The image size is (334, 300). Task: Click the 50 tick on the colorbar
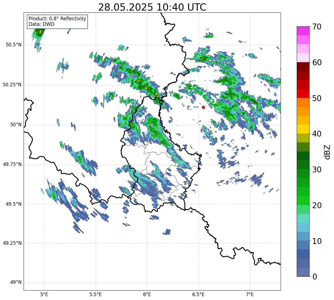coord(316,98)
